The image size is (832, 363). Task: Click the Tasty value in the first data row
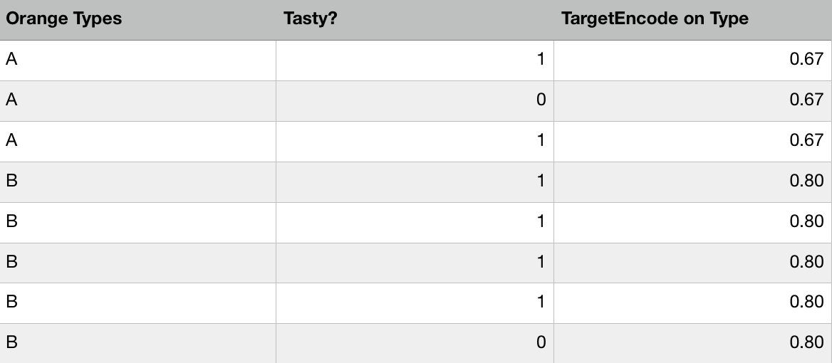coord(541,60)
